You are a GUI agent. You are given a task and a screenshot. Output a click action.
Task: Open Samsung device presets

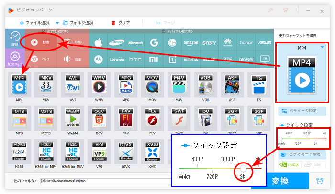point(117,42)
